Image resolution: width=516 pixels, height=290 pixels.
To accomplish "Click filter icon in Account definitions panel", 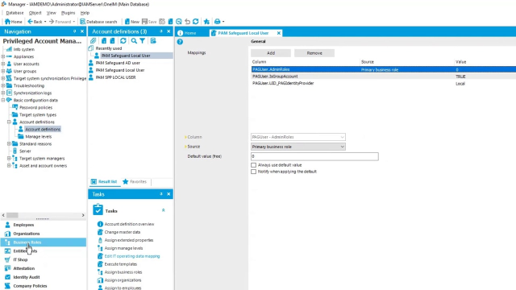I will (142, 41).
